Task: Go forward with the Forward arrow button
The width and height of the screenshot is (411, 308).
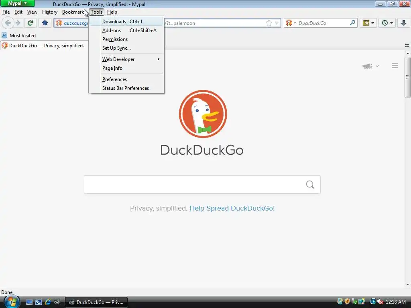Action: [x=18, y=23]
